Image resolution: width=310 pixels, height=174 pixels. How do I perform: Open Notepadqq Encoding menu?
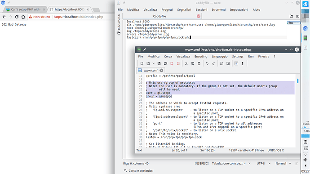pyautogui.click(x=201, y=56)
